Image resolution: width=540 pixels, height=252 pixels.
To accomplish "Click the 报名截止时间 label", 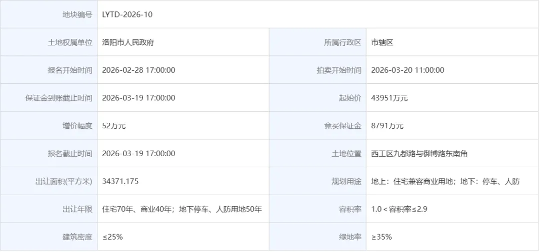I will coord(70,154).
